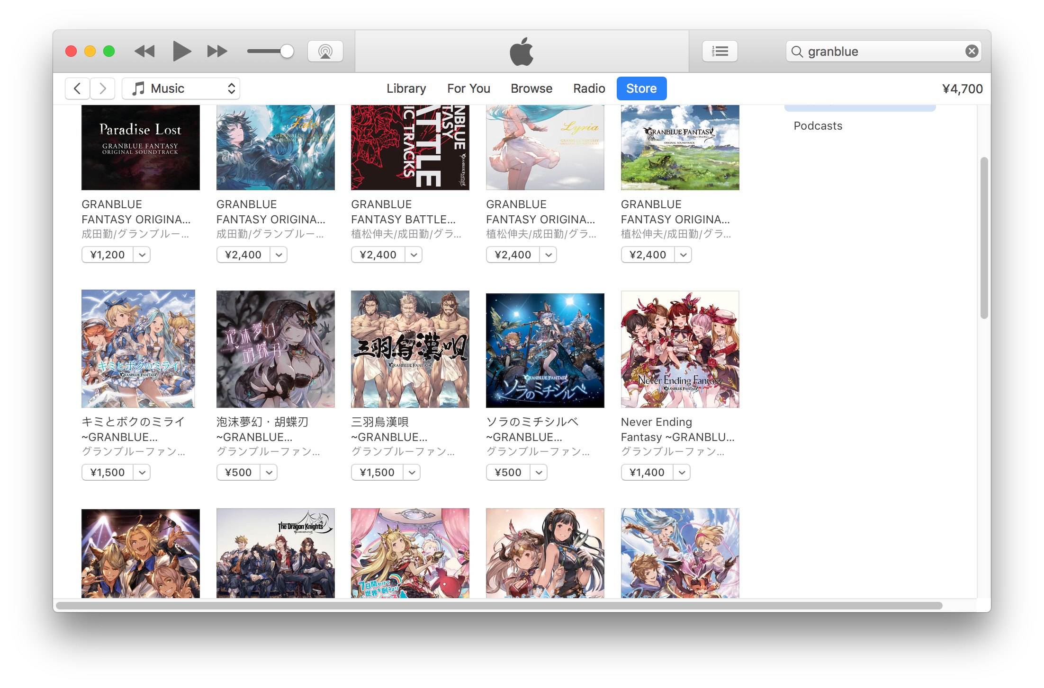Buy Paradise Lost album for ¥1,200
This screenshot has width=1044, height=688.
[108, 255]
